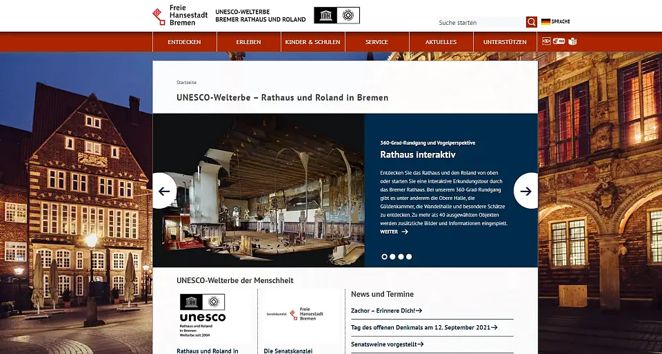The width and height of the screenshot is (662, 354).
Task: Click 'UNESCO-Welterbe – Rathaus und Roland in Bremen' heading
Action: click(x=283, y=97)
